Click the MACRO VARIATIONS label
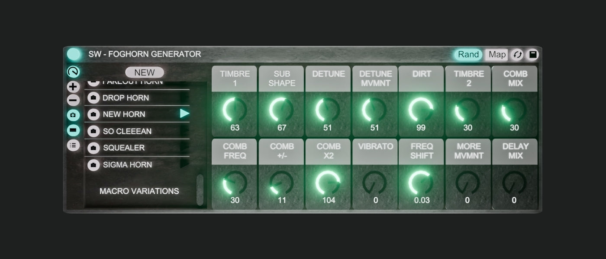 [x=139, y=191]
